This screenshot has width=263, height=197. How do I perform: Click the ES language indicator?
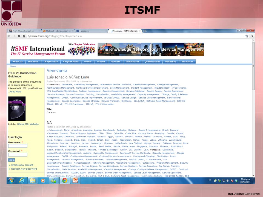tap(210, 180)
